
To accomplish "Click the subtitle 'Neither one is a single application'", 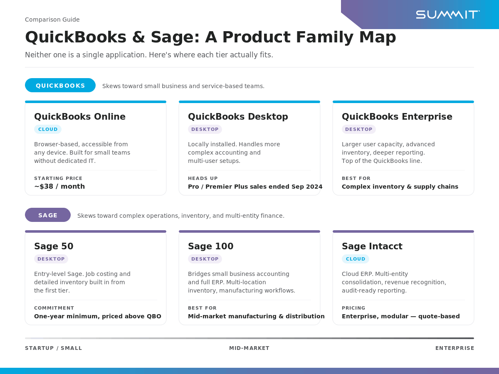I will coord(149,55).
